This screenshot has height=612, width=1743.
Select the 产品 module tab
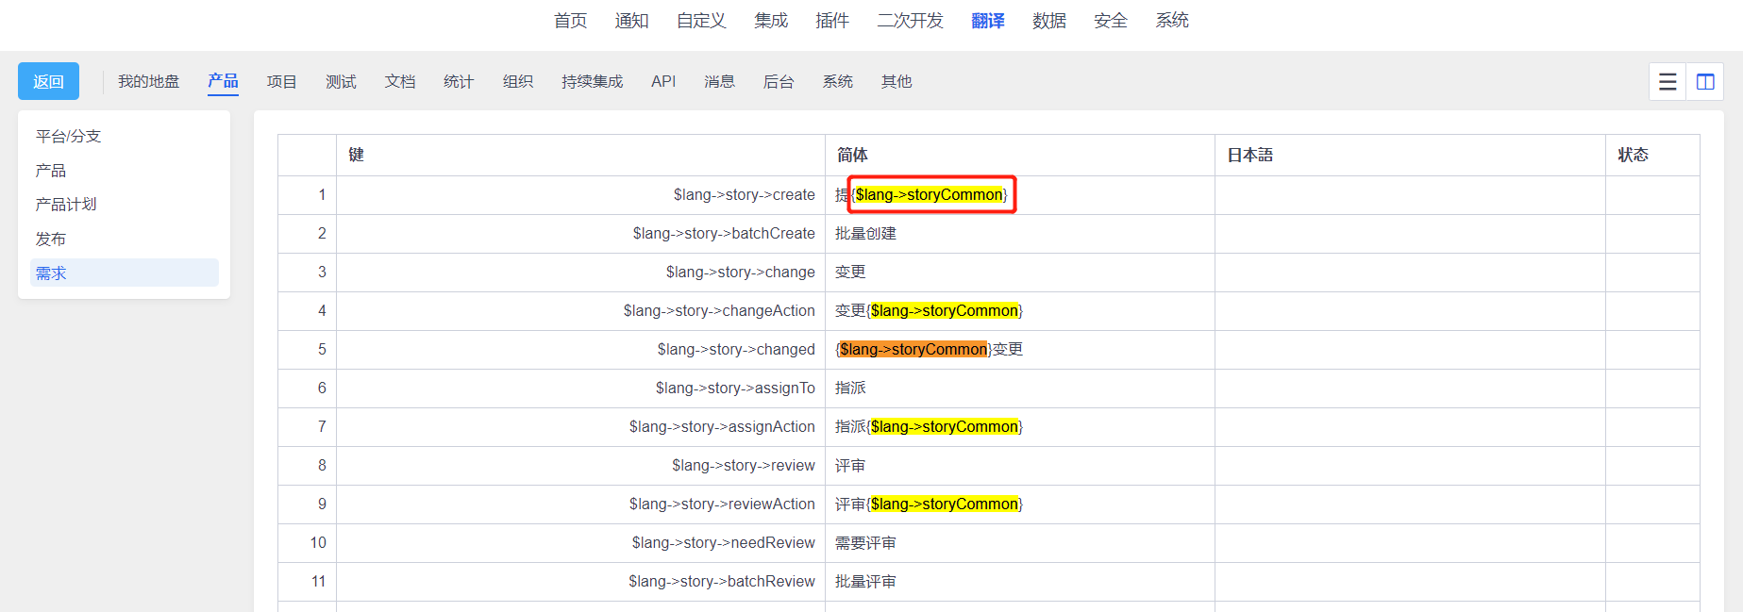coord(223,81)
